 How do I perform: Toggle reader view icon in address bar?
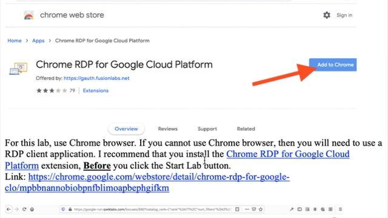point(237,209)
